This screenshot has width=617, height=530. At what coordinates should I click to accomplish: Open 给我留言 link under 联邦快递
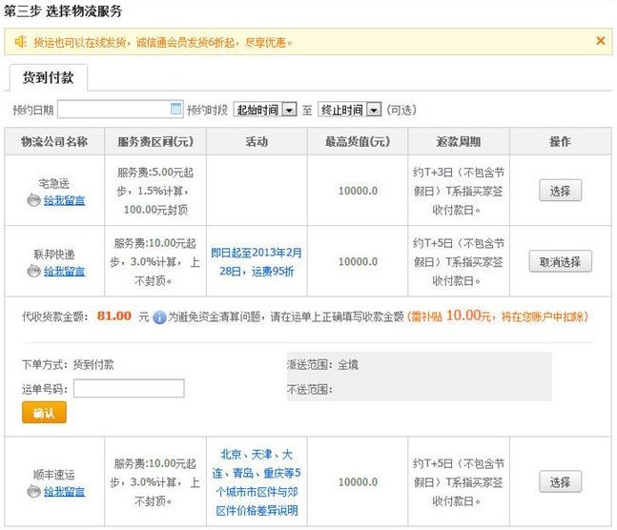64,271
